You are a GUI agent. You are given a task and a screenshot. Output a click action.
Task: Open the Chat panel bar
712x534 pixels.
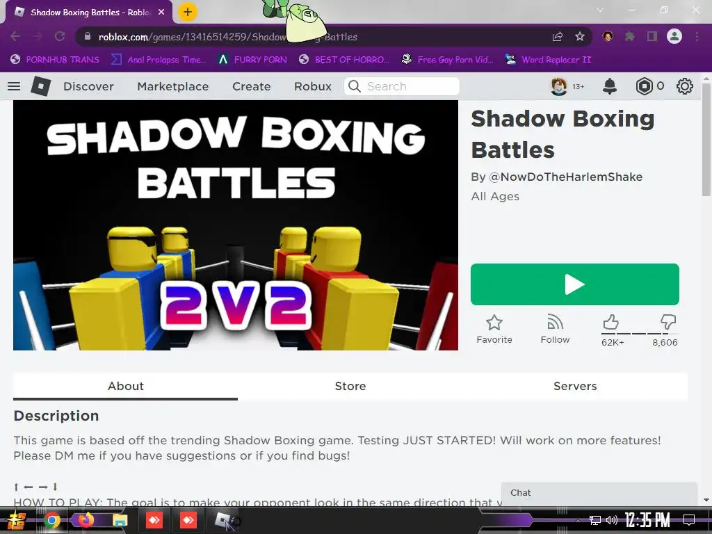point(599,493)
